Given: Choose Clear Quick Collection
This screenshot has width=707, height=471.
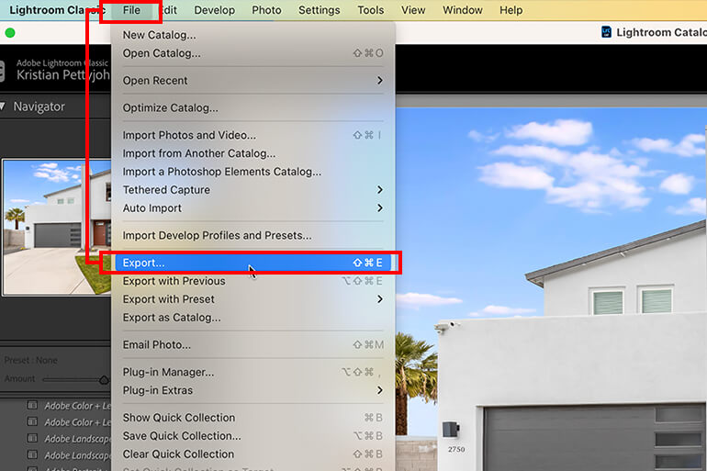Looking at the screenshot, I should click(x=252, y=454).
